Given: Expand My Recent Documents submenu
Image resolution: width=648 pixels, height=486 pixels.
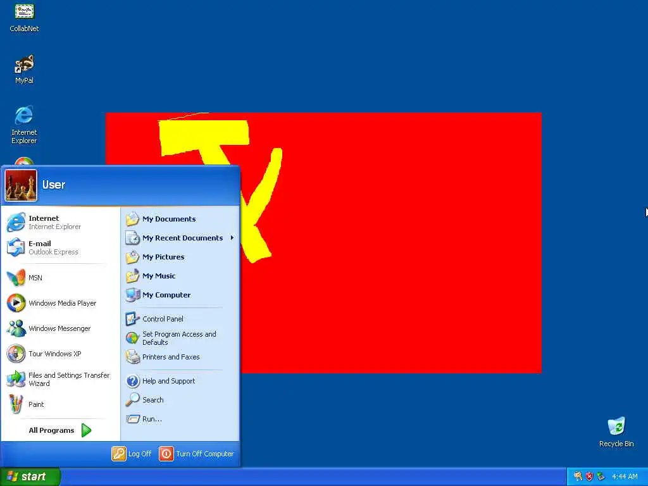Looking at the screenshot, I should 180,238.
